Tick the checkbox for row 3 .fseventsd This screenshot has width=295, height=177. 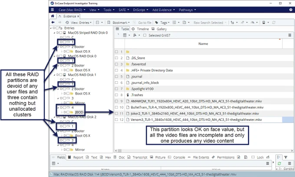116,64
